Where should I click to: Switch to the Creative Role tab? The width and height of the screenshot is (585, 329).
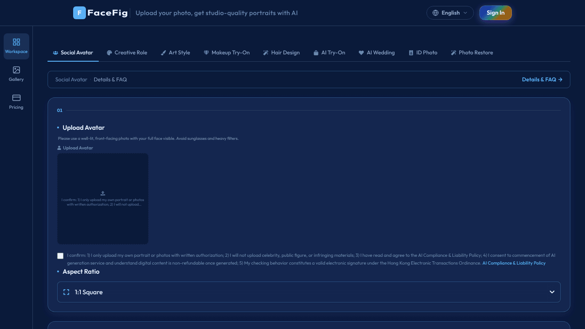point(127,53)
